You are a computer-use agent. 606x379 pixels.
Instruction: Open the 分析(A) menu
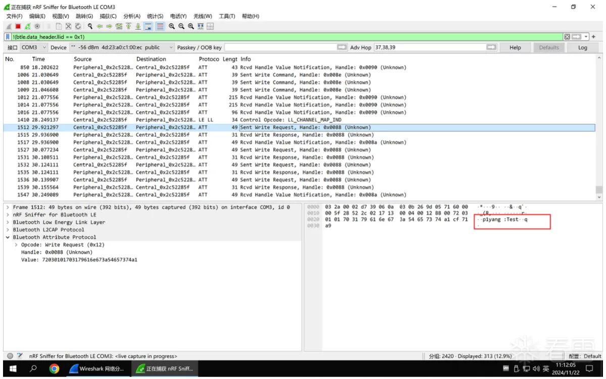(131, 16)
